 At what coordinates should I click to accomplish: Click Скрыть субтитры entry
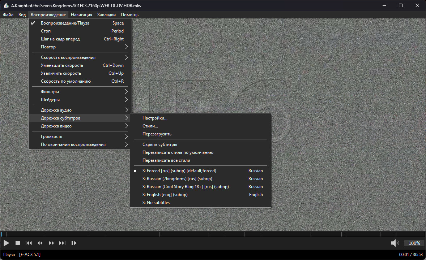[160, 144]
